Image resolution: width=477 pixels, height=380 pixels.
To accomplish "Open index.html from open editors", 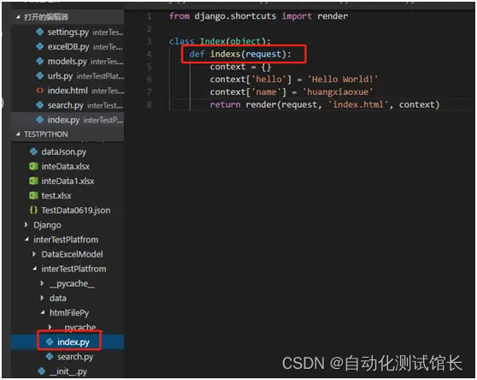I will click(68, 90).
